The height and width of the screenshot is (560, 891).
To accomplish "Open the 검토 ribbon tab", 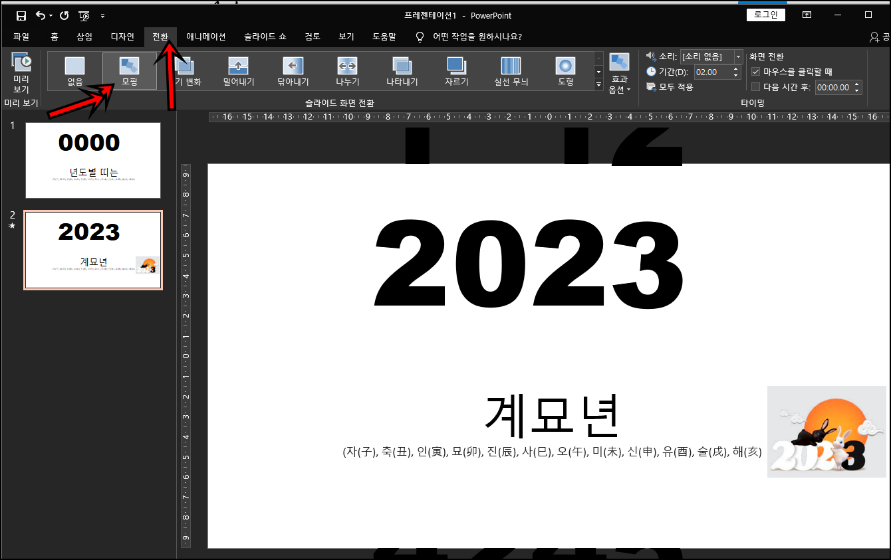I will (313, 37).
